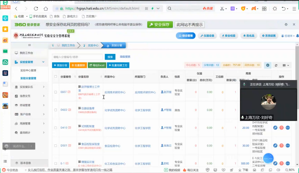Tick the checkbox for row D602
Image resolution: width=299 pixels, height=173 pixels.
click(56, 110)
